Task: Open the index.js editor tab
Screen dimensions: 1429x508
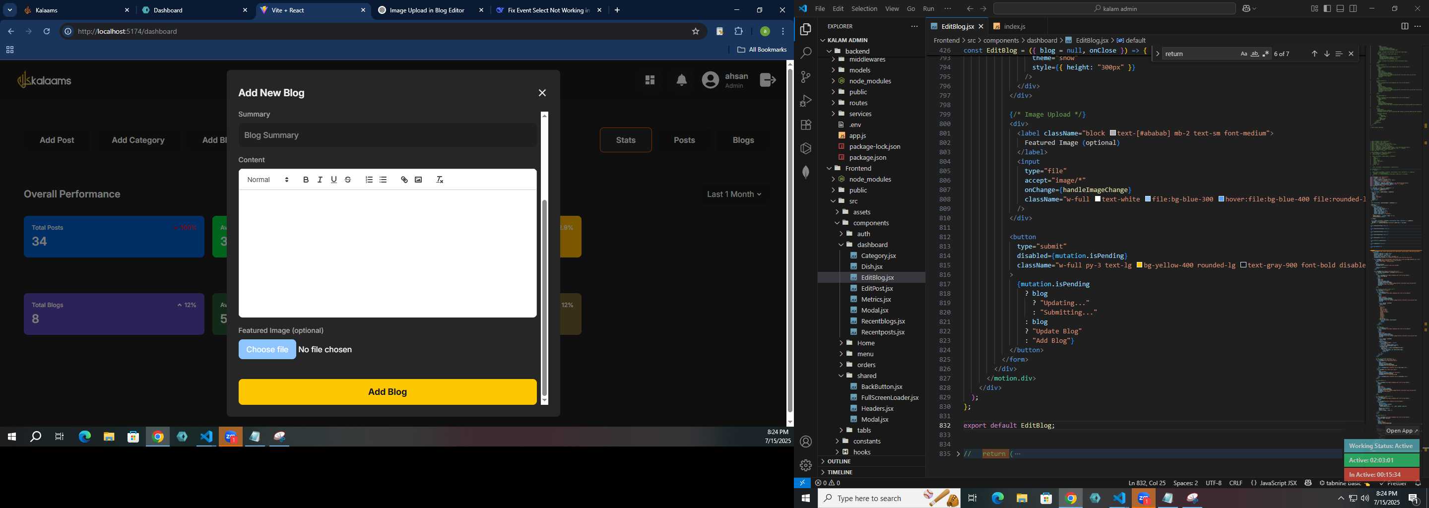Action: coord(1015,27)
